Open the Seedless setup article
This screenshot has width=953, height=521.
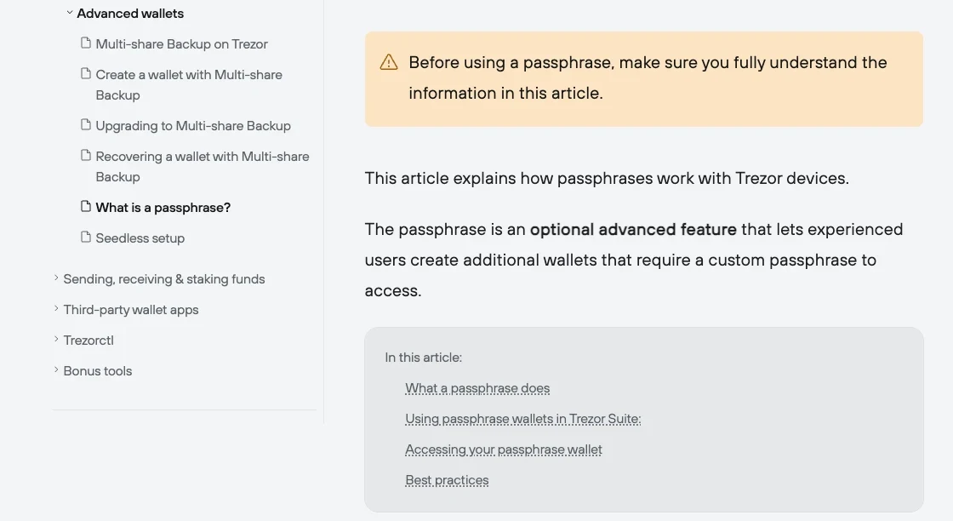140,238
